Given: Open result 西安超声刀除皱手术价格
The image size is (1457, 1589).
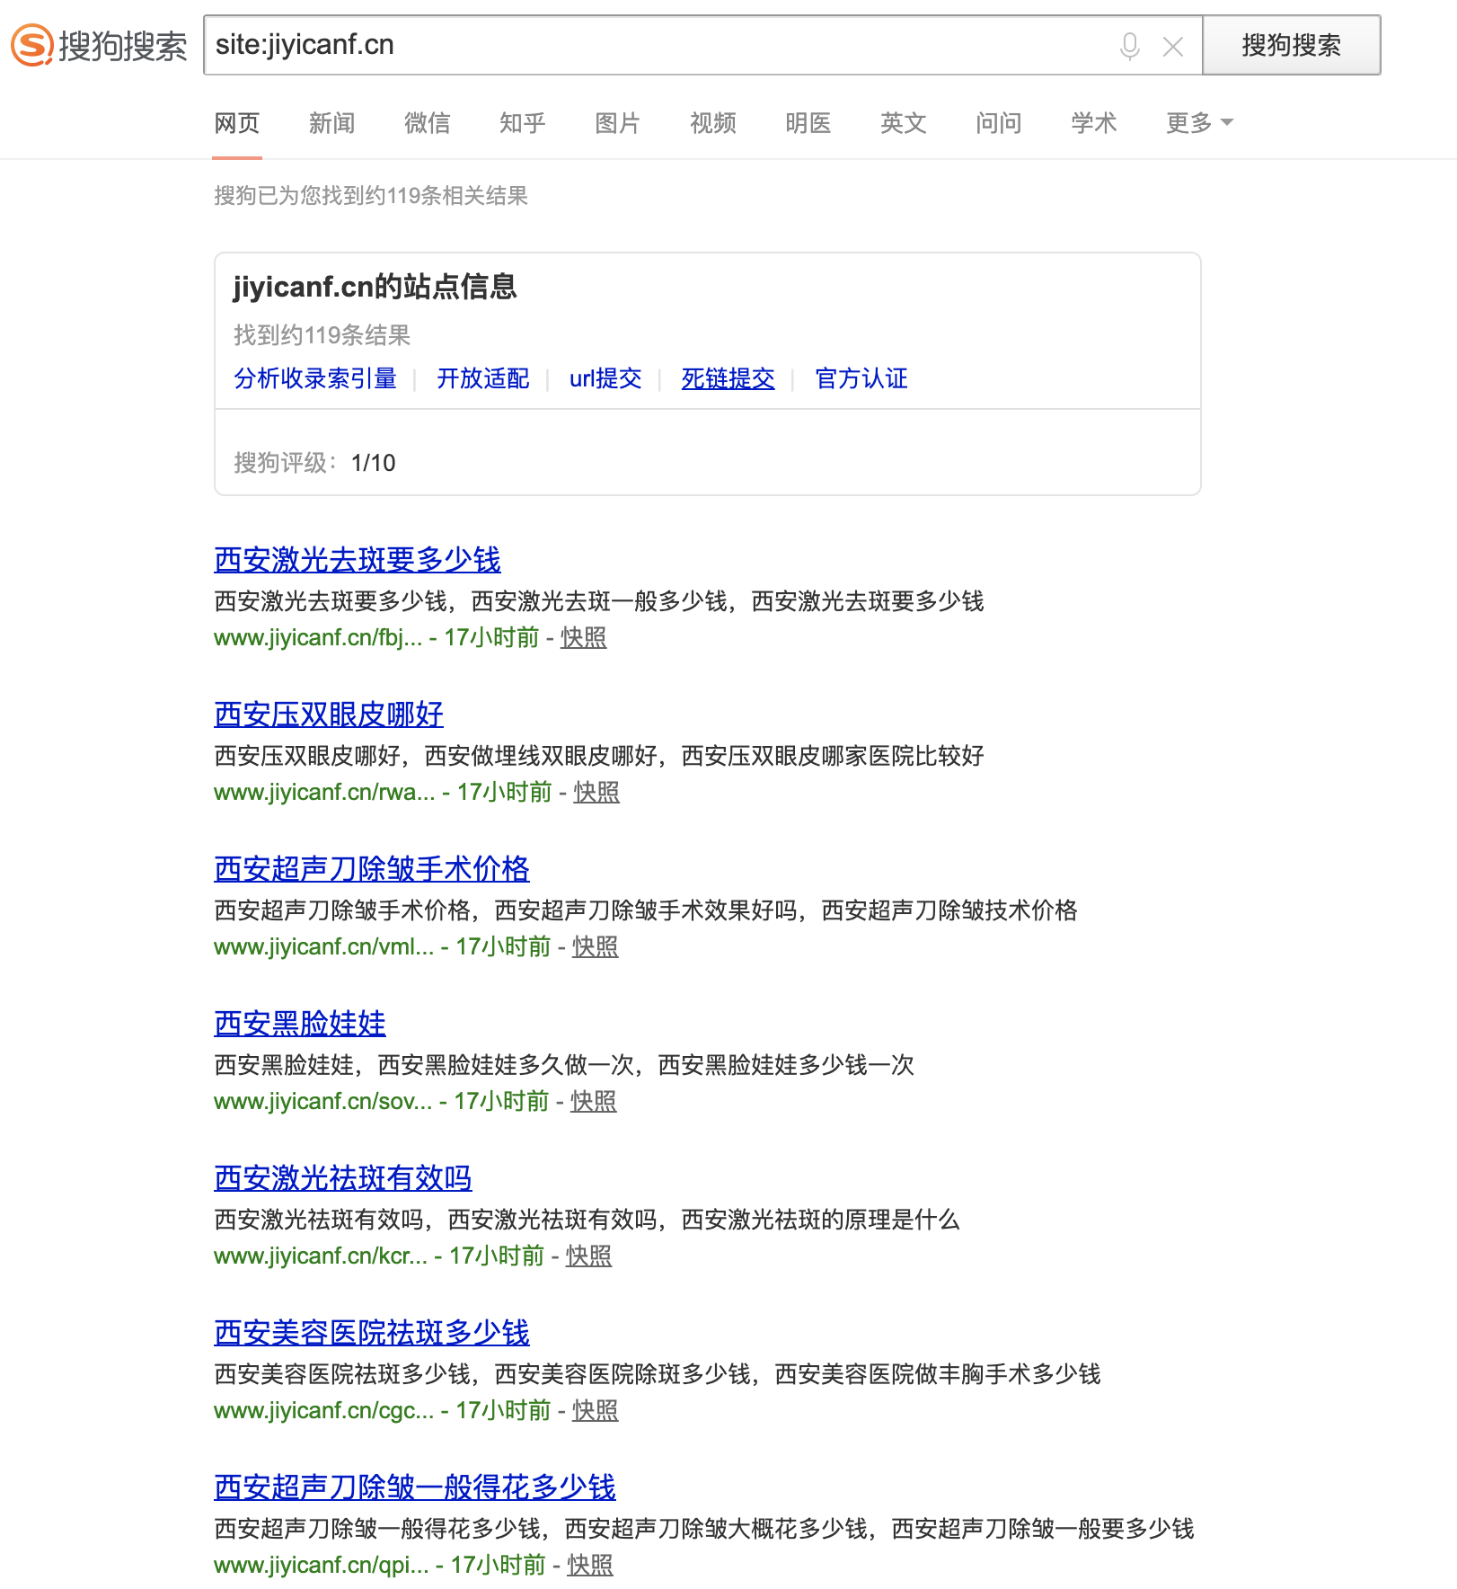Looking at the screenshot, I should [x=372, y=869].
